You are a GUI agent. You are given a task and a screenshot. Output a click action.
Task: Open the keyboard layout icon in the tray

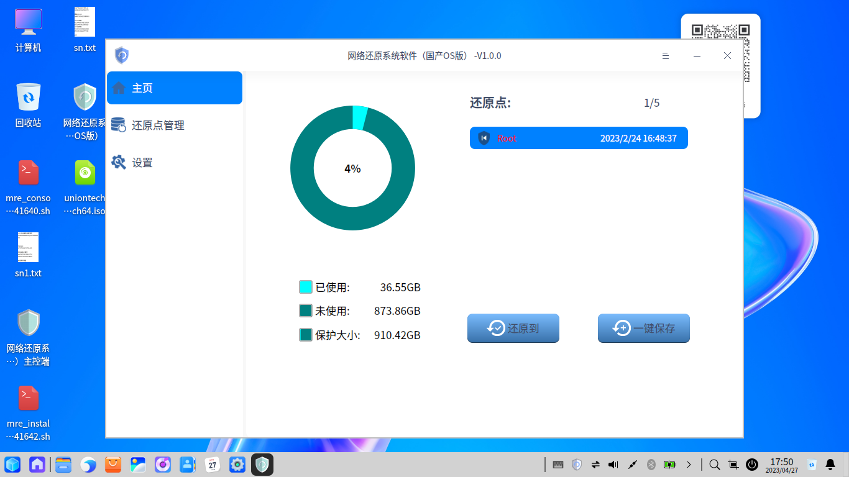point(557,464)
